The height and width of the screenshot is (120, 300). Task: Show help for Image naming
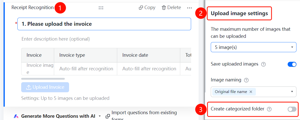click(247, 80)
